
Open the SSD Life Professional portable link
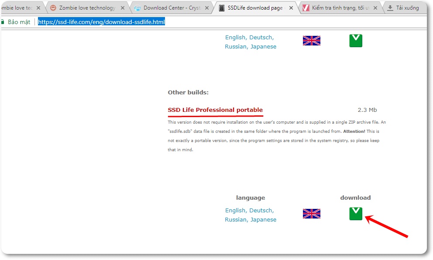[x=215, y=110]
